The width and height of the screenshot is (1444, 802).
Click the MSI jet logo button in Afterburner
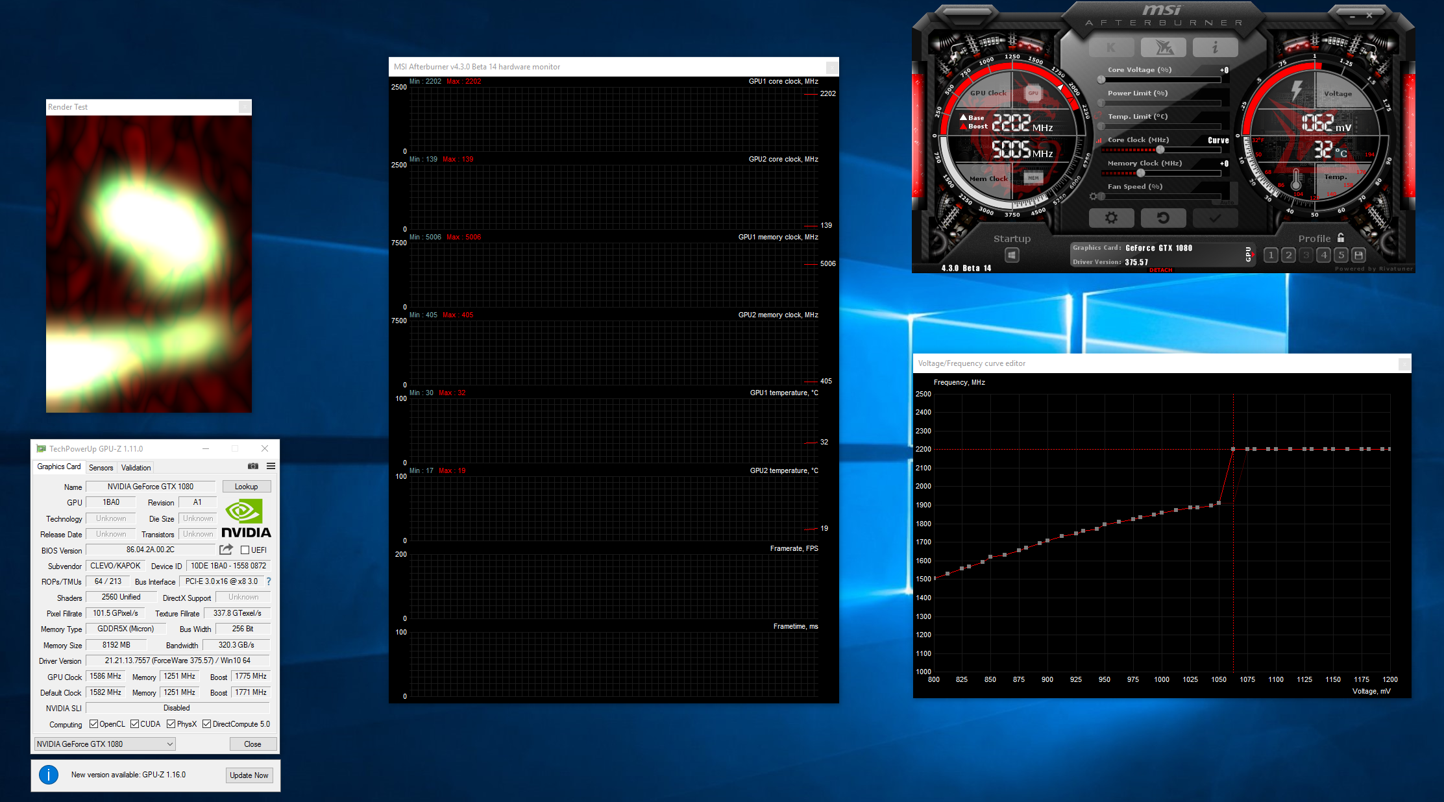click(1163, 47)
